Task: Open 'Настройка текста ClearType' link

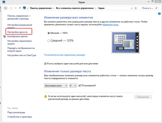Action: point(22,55)
